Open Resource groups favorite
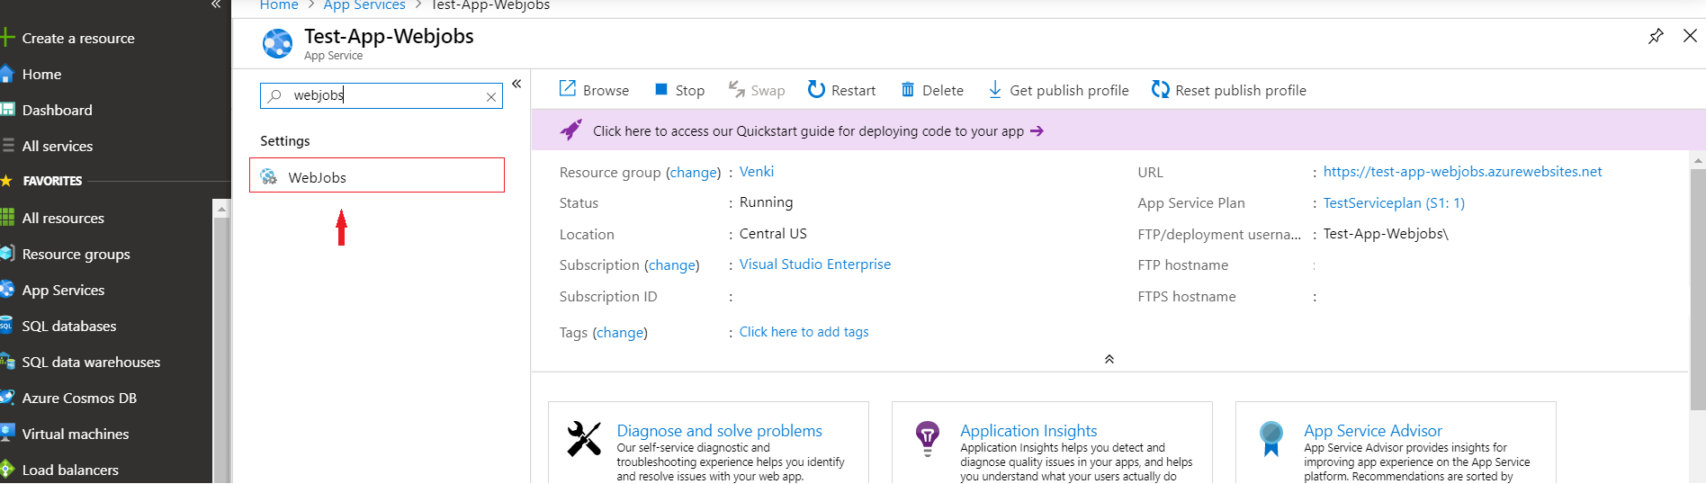This screenshot has width=1706, height=484. coord(76,254)
